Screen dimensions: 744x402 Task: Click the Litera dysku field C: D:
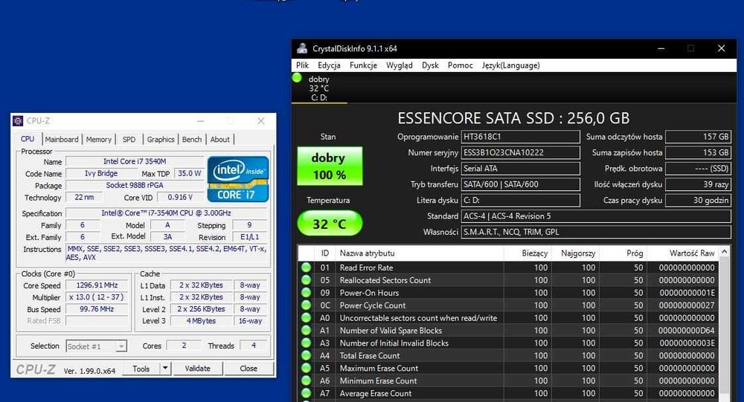point(521,201)
